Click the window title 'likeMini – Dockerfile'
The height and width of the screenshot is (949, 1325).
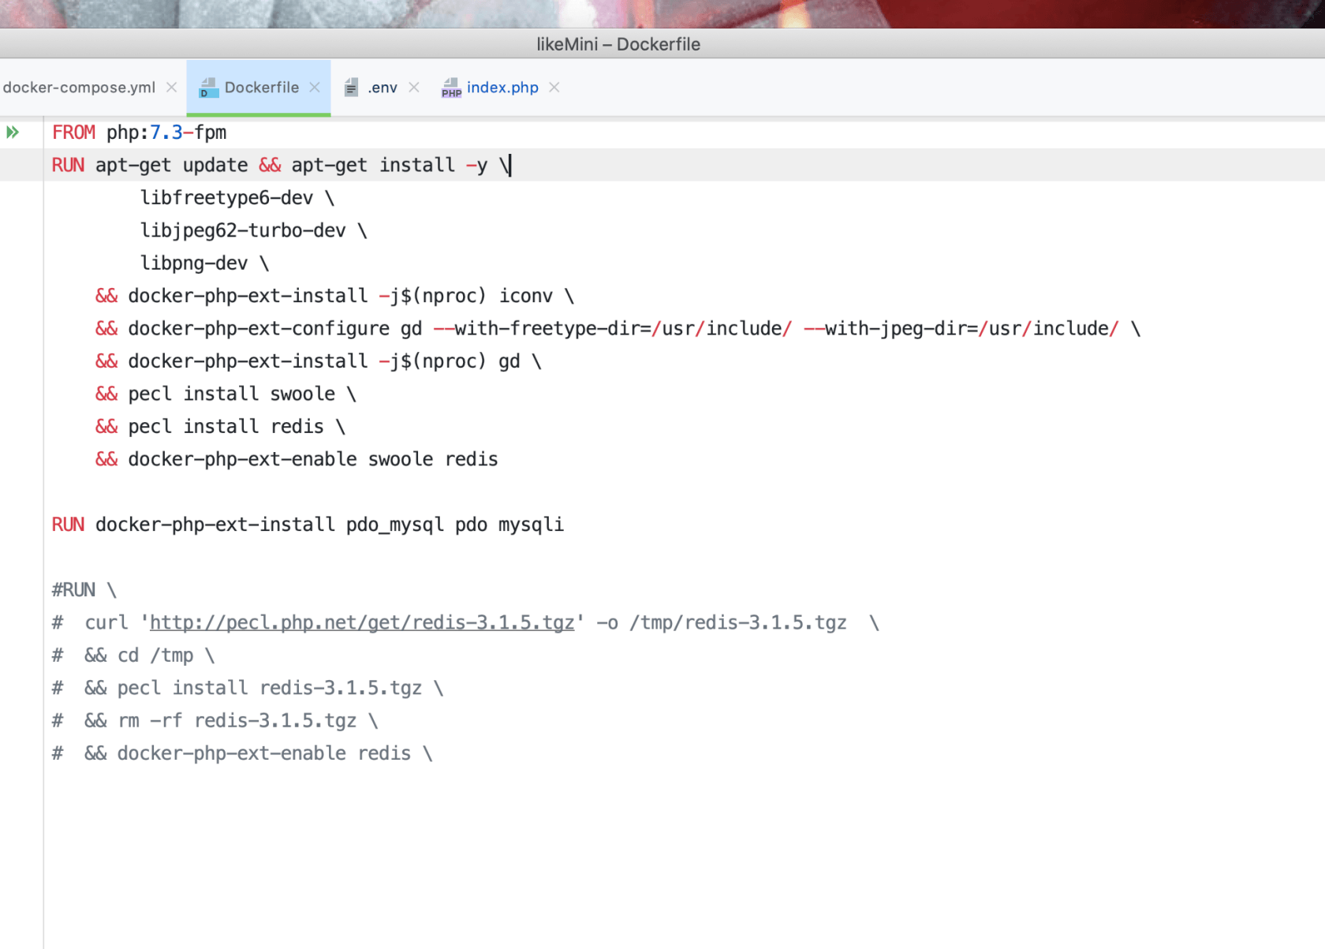pyautogui.click(x=618, y=44)
